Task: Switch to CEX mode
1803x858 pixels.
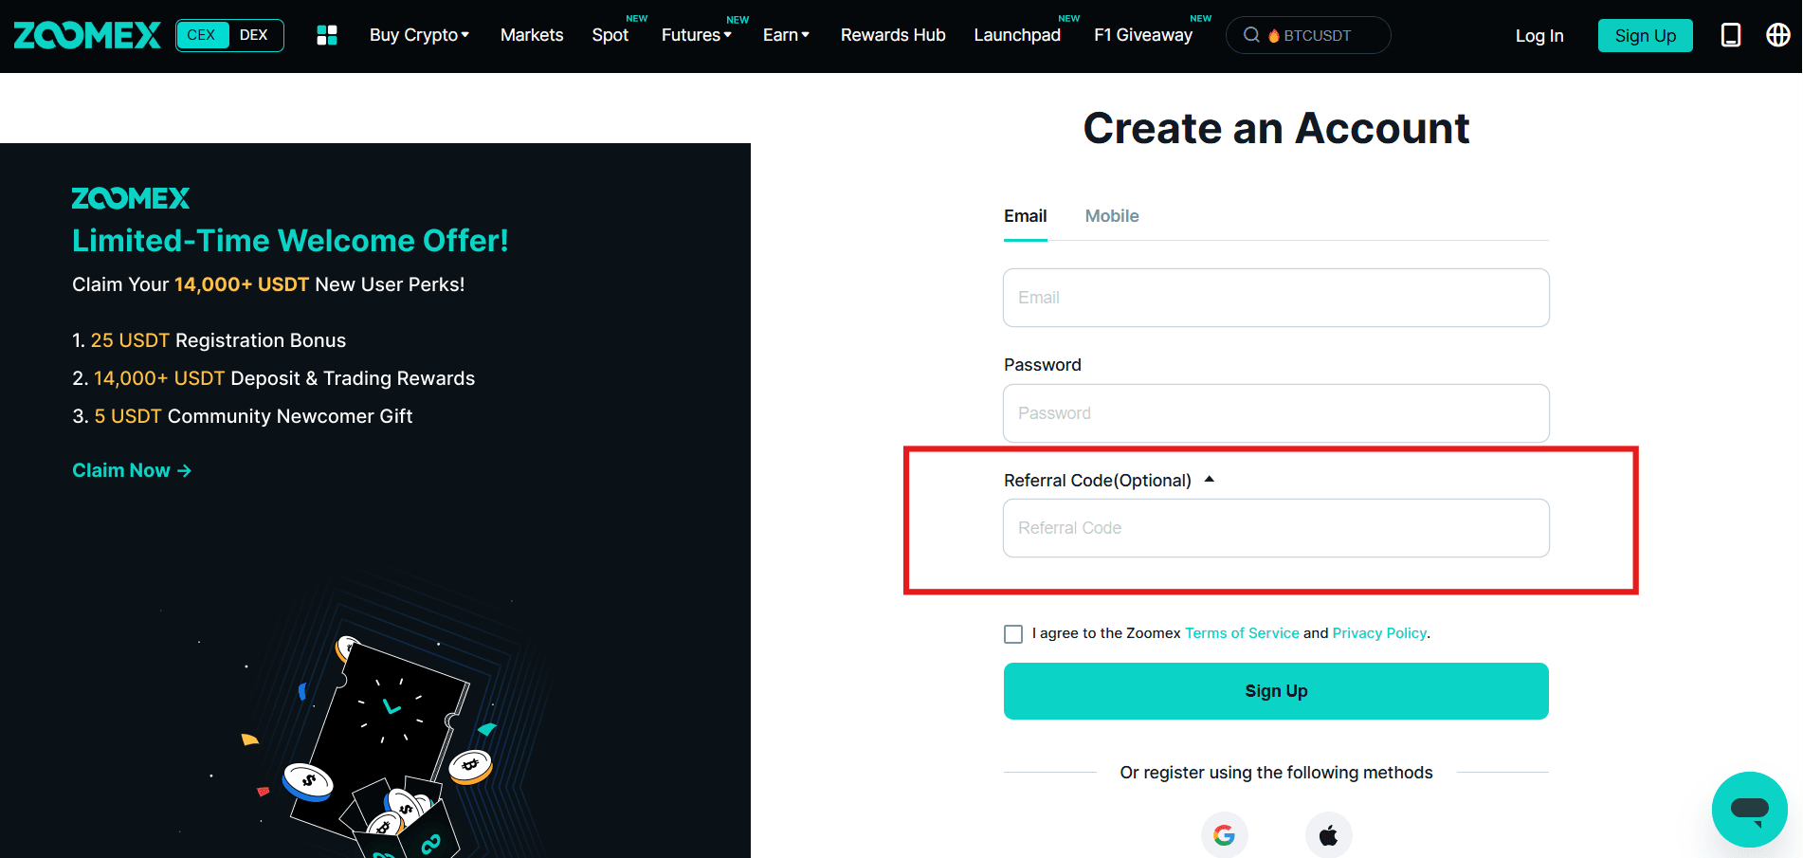Action: tap(201, 35)
